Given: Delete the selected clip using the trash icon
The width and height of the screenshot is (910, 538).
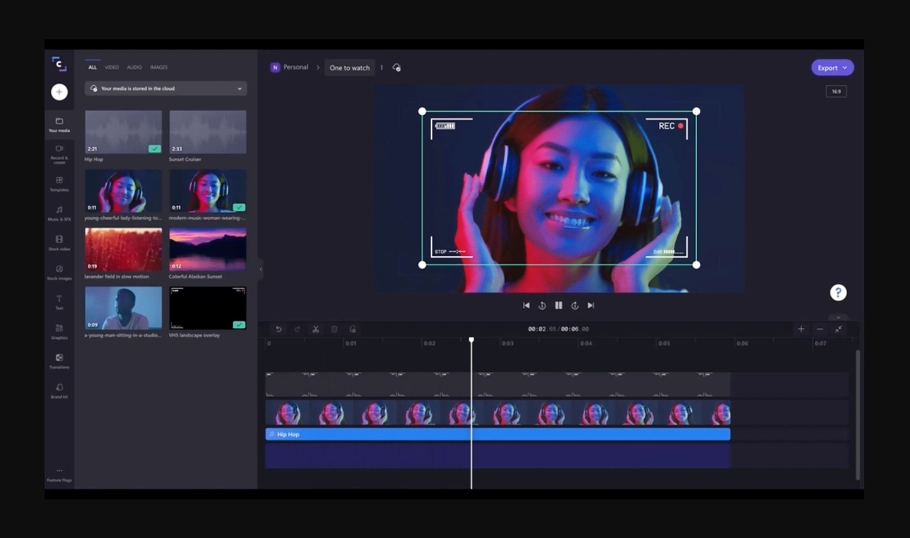Looking at the screenshot, I should 334,329.
